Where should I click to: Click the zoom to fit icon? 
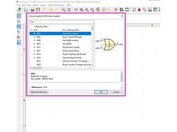click(x=92, y=10)
